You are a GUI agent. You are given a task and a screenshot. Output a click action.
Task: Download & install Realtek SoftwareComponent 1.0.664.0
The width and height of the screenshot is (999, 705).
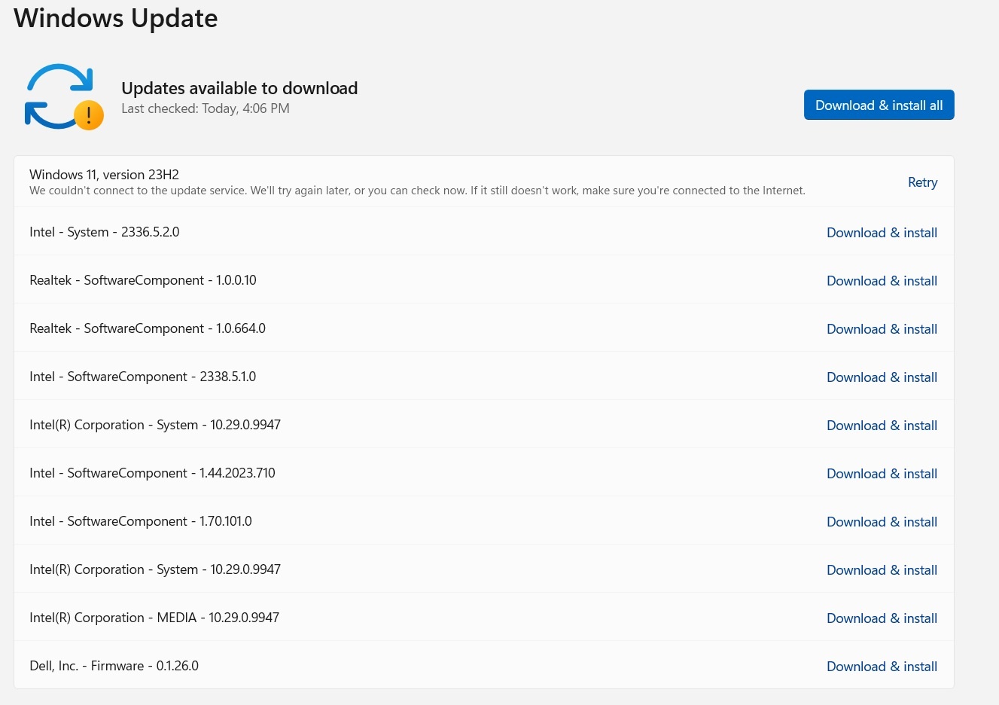(882, 329)
